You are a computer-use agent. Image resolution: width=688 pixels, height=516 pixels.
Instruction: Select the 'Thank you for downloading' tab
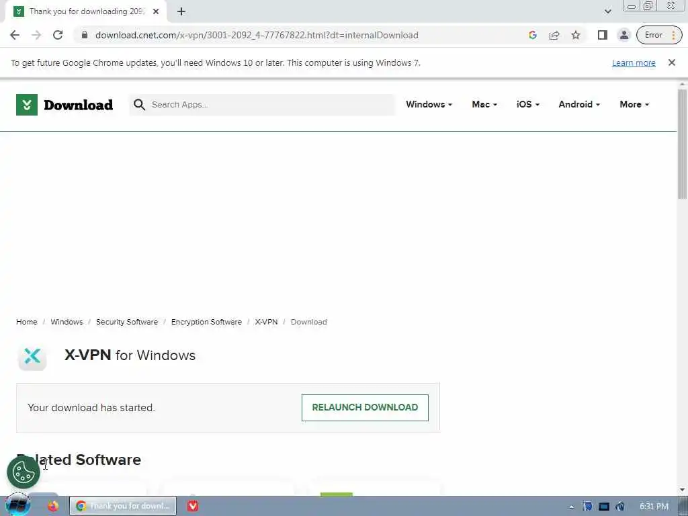[x=85, y=12]
